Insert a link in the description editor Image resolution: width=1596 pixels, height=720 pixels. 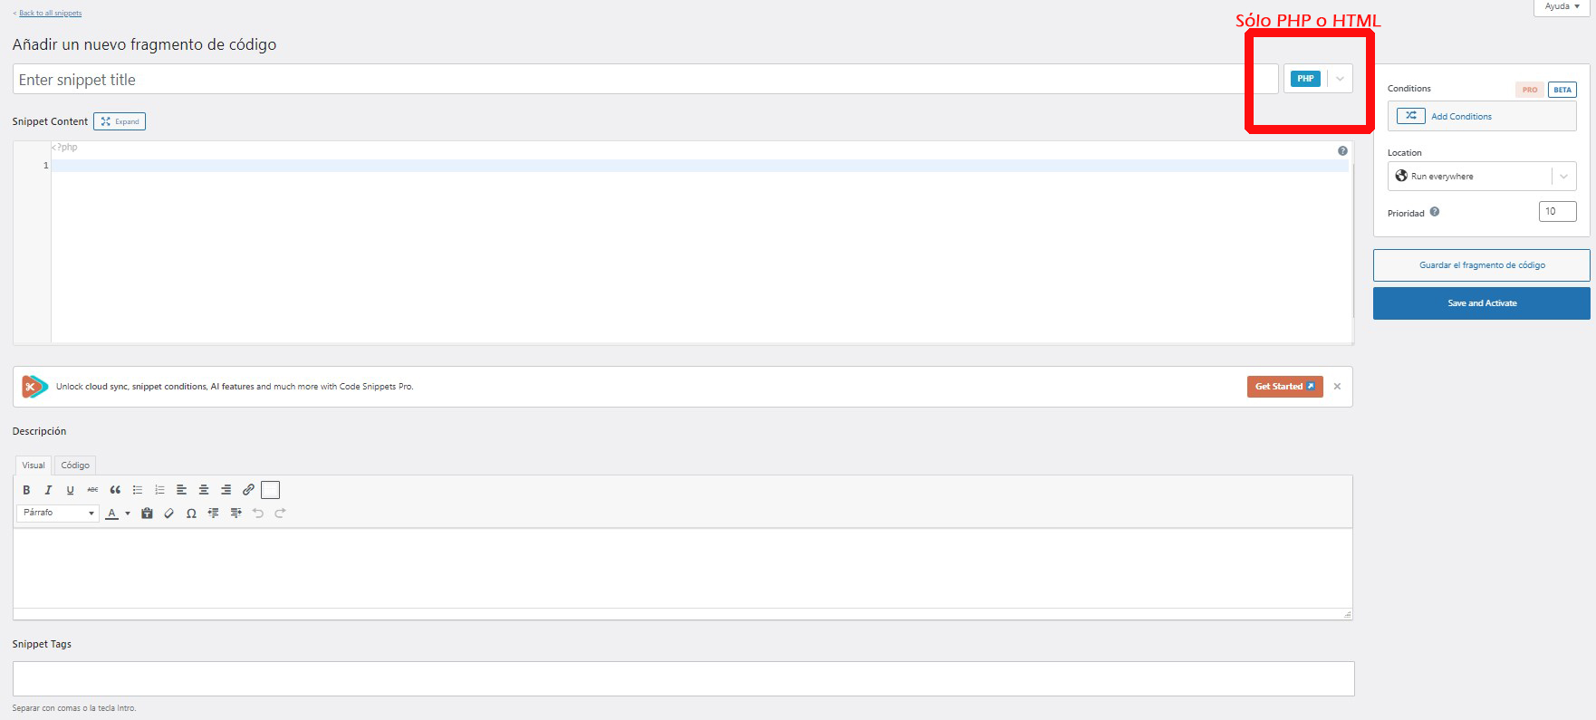tap(248, 490)
